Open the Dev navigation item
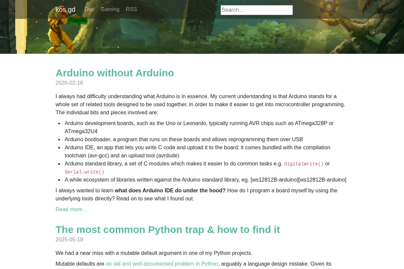Screen dimensions: 404x269 [89, 9]
